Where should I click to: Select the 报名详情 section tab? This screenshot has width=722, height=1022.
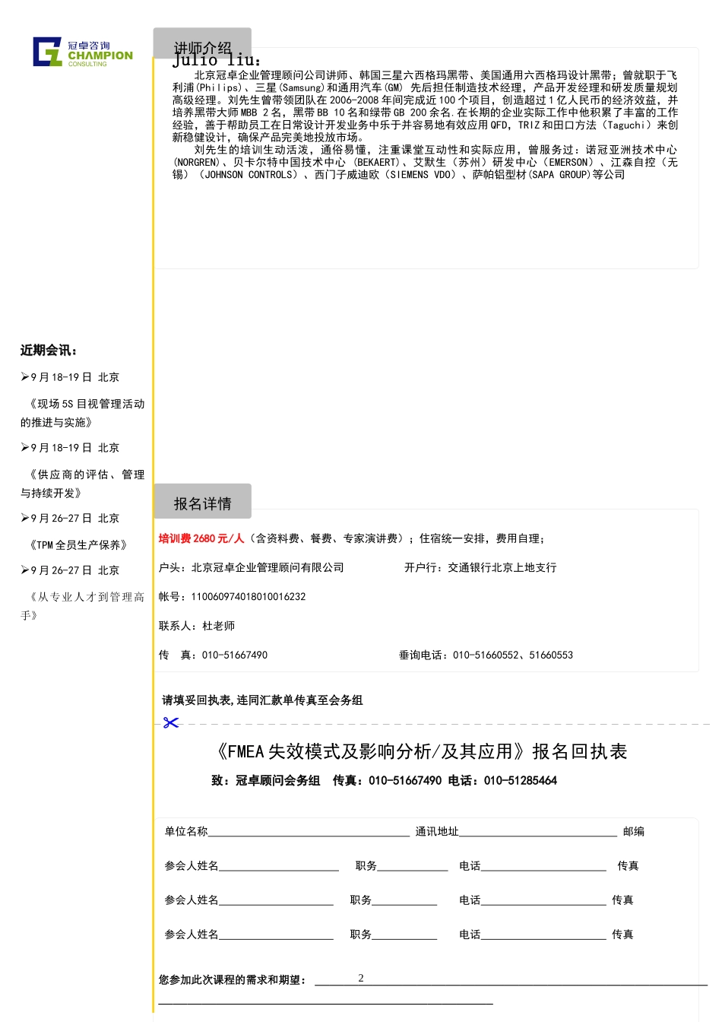point(202,502)
